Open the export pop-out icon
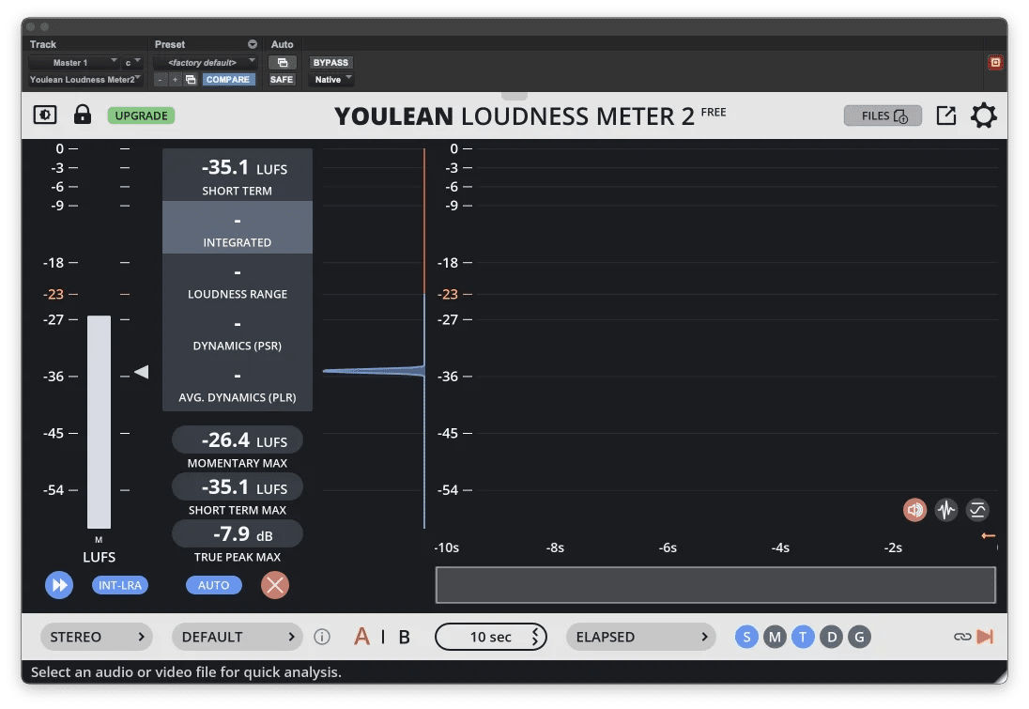 pos(945,116)
